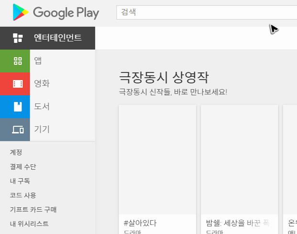
Task: Click the Google Play logo
Action: pyautogui.click(x=55, y=12)
